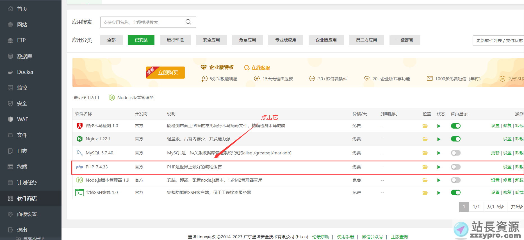This screenshot has height=240, width=524.
Task: Disable 首页显示 toggle for 微步木马检测
Action: tap(456, 126)
